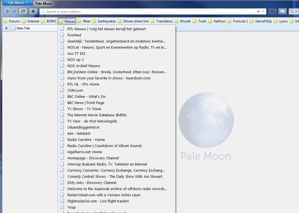Collapse the Nieuws bookmarks folder
This screenshot has width=299, height=213.
pyautogui.click(x=67, y=21)
